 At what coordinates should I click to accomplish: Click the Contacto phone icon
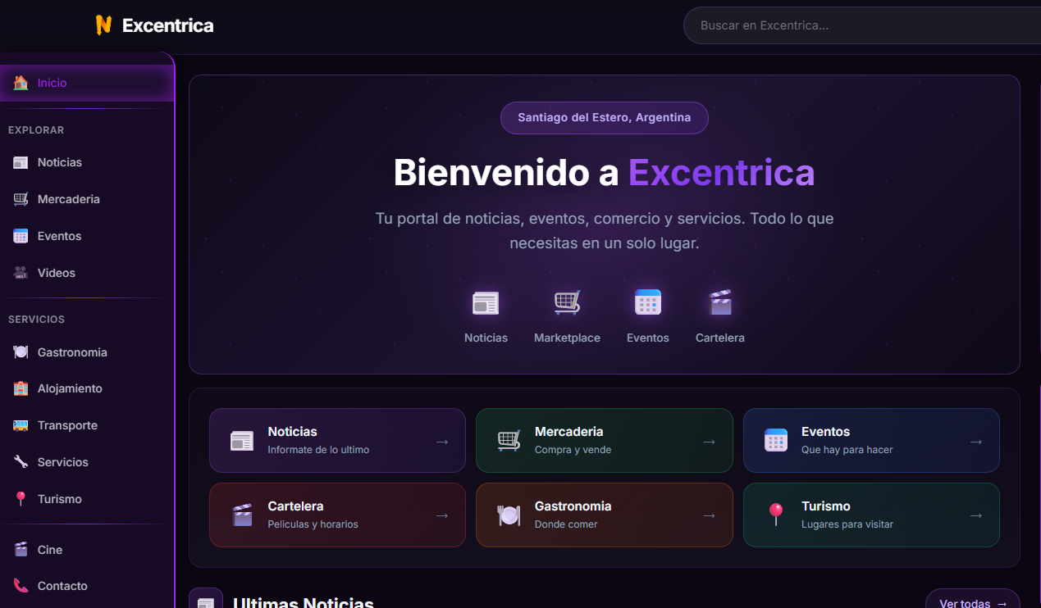[x=20, y=586]
